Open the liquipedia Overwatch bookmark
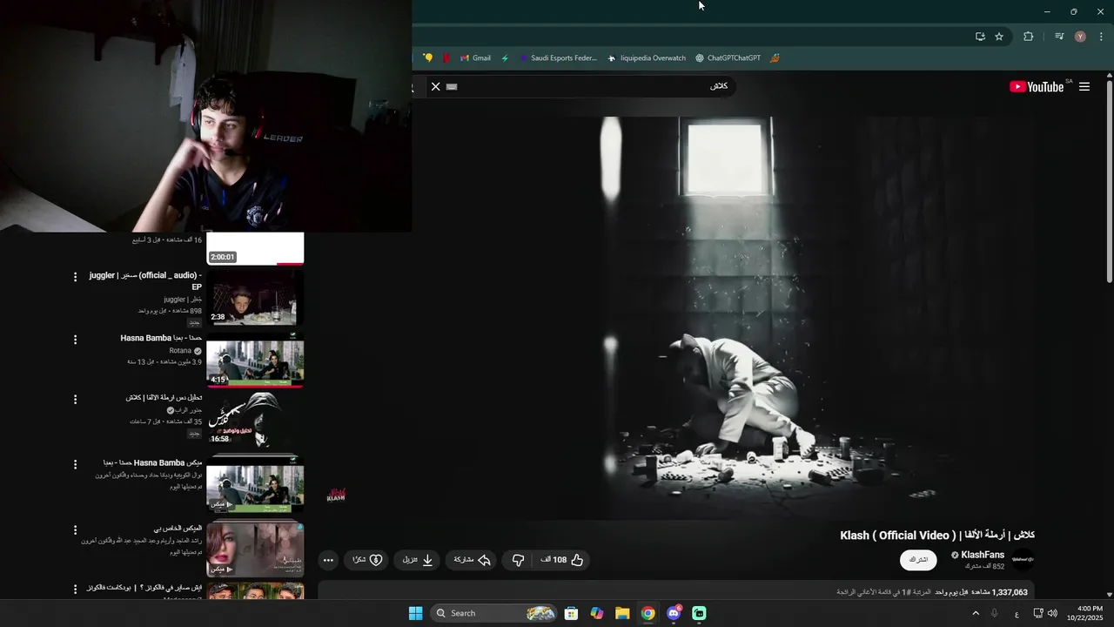This screenshot has width=1114, height=627. [x=647, y=58]
